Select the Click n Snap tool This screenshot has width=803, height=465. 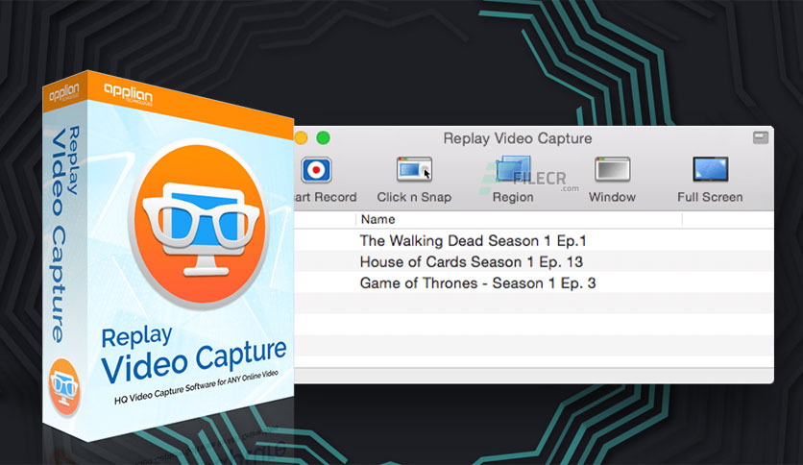pos(414,169)
